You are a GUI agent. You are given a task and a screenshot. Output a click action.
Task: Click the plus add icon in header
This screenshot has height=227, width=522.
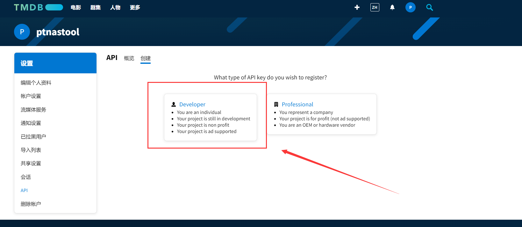click(357, 7)
